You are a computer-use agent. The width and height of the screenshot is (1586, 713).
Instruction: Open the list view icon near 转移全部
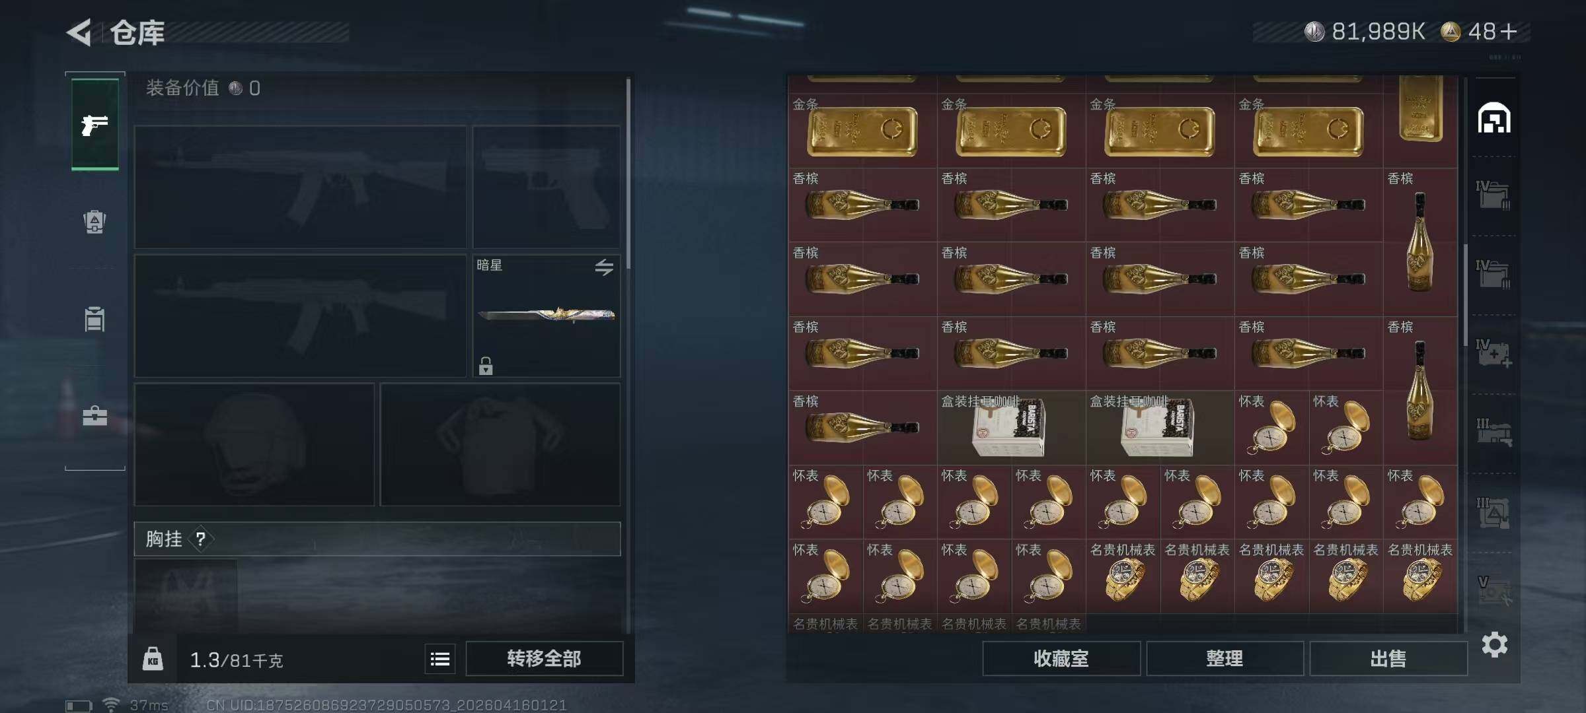point(440,659)
